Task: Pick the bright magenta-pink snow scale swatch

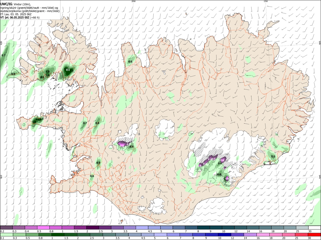Action: coord(43,228)
